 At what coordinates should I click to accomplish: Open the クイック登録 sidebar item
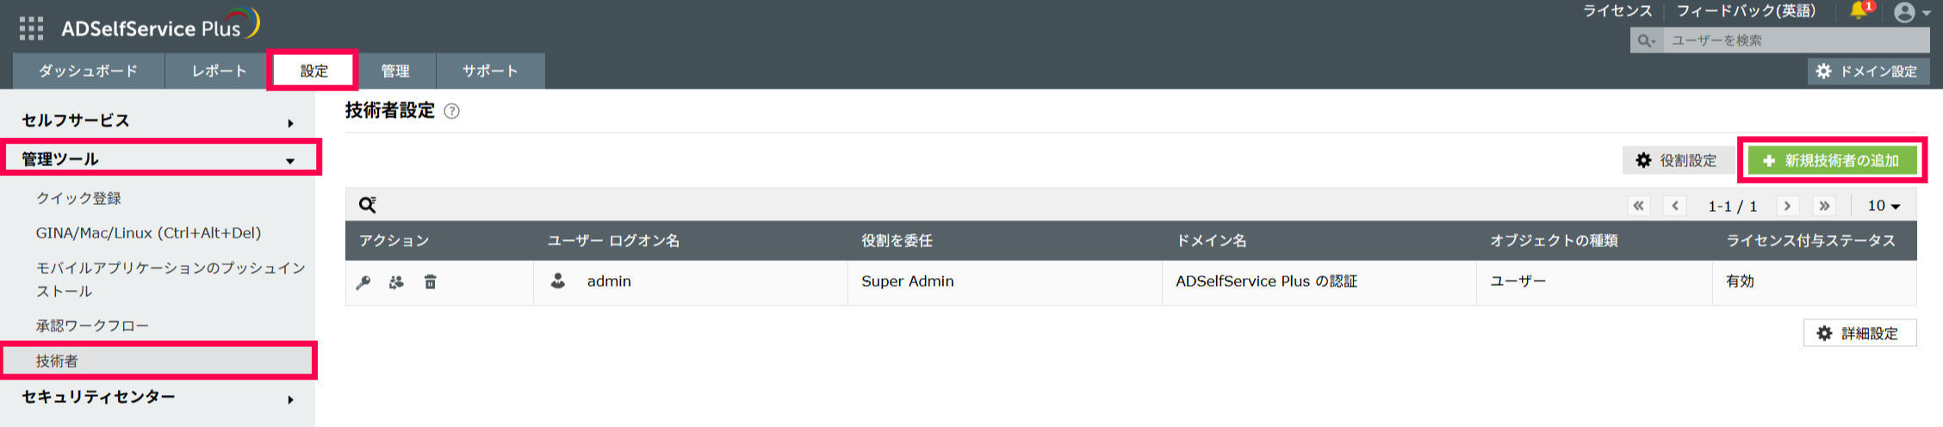coord(78,199)
